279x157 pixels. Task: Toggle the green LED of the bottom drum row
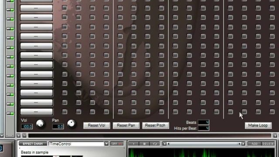(10, 113)
